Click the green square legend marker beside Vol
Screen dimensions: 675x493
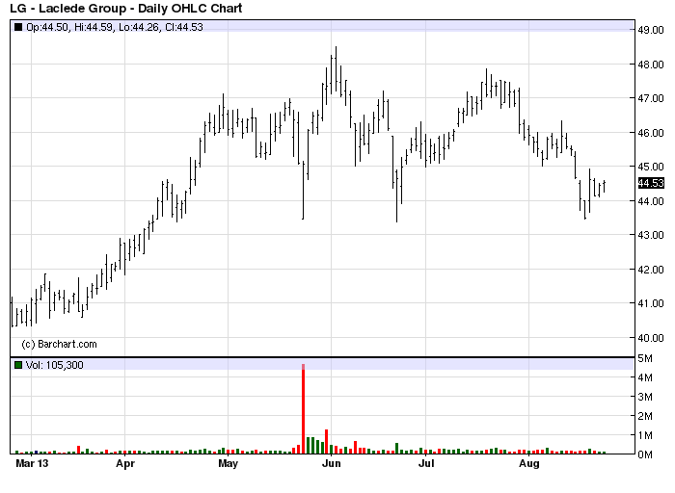tap(18, 365)
